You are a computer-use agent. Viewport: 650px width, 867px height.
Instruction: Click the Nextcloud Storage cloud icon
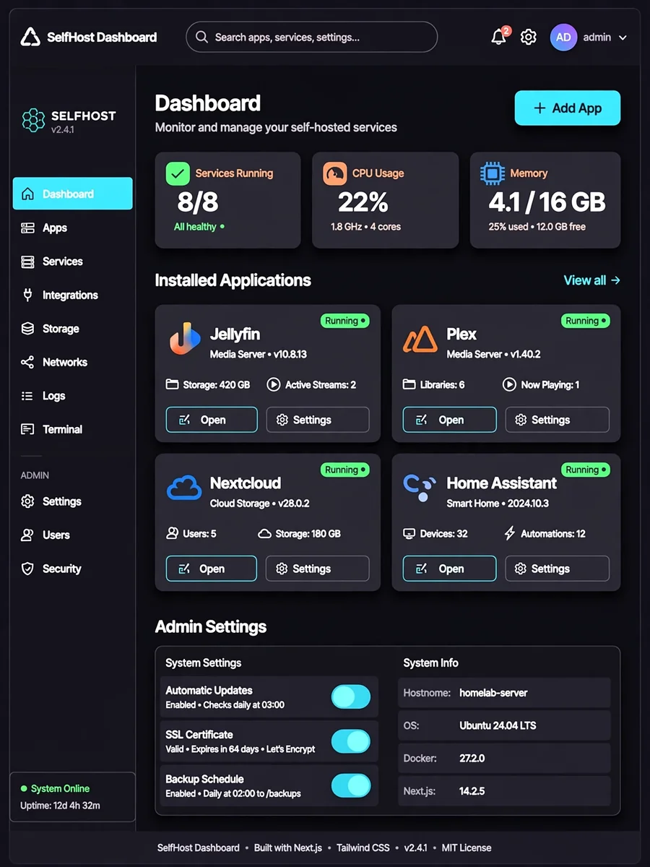pos(264,534)
